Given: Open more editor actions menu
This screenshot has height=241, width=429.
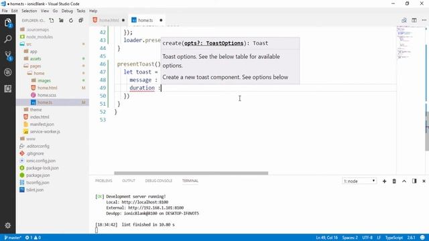Looking at the screenshot, I should pyautogui.click(x=424, y=20).
